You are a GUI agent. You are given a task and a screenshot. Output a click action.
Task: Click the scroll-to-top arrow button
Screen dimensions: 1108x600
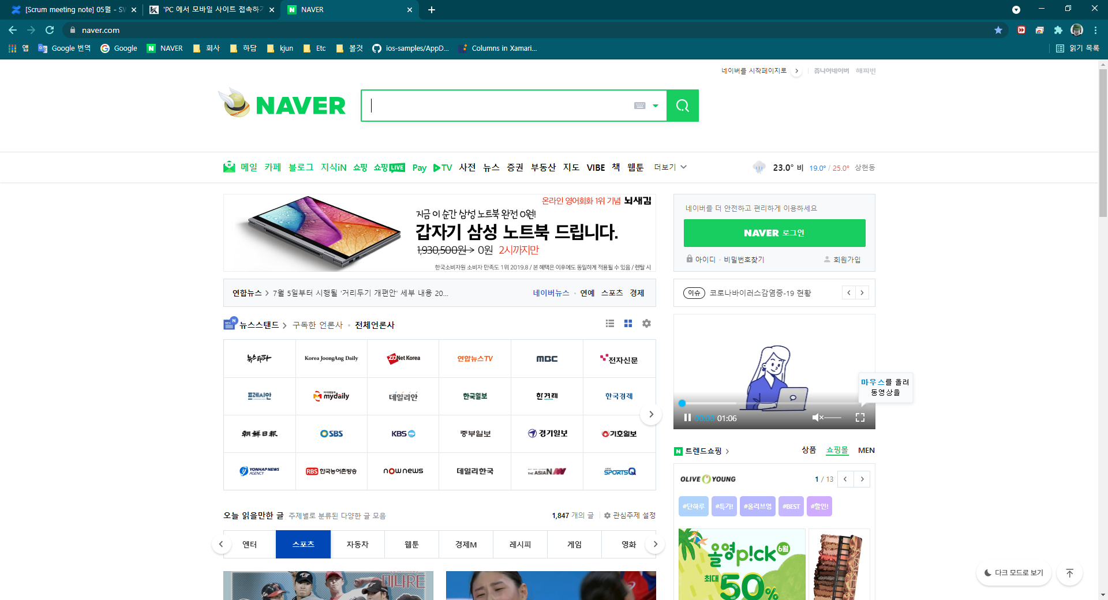tap(1069, 573)
